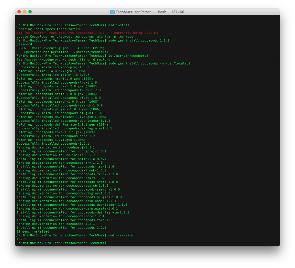Click 'Fetching: cocoapods-downloader-1.1.3.gem' line
Viewport: 295px width, 268px height.
click(62, 117)
